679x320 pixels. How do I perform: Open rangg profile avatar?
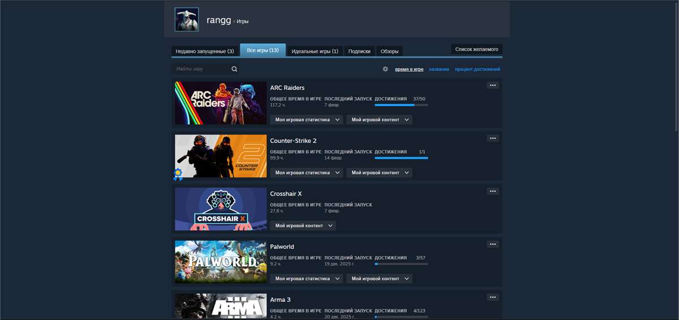187,19
